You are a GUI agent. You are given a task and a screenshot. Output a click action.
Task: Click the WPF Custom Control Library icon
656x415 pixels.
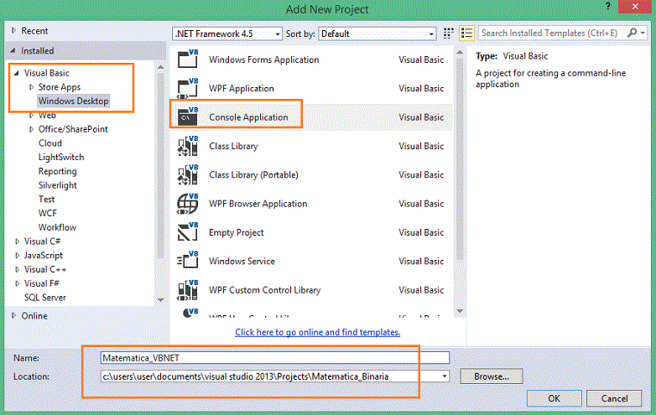(x=188, y=289)
